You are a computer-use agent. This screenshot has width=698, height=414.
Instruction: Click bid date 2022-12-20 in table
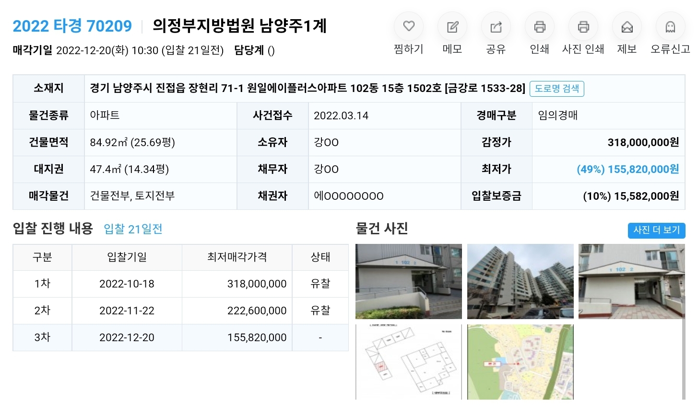click(x=127, y=337)
